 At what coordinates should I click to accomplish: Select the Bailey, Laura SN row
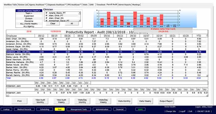[106, 57]
